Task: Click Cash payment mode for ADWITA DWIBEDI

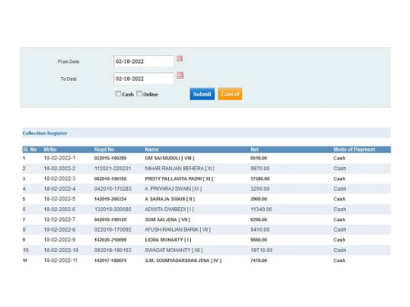Action: click(339, 210)
